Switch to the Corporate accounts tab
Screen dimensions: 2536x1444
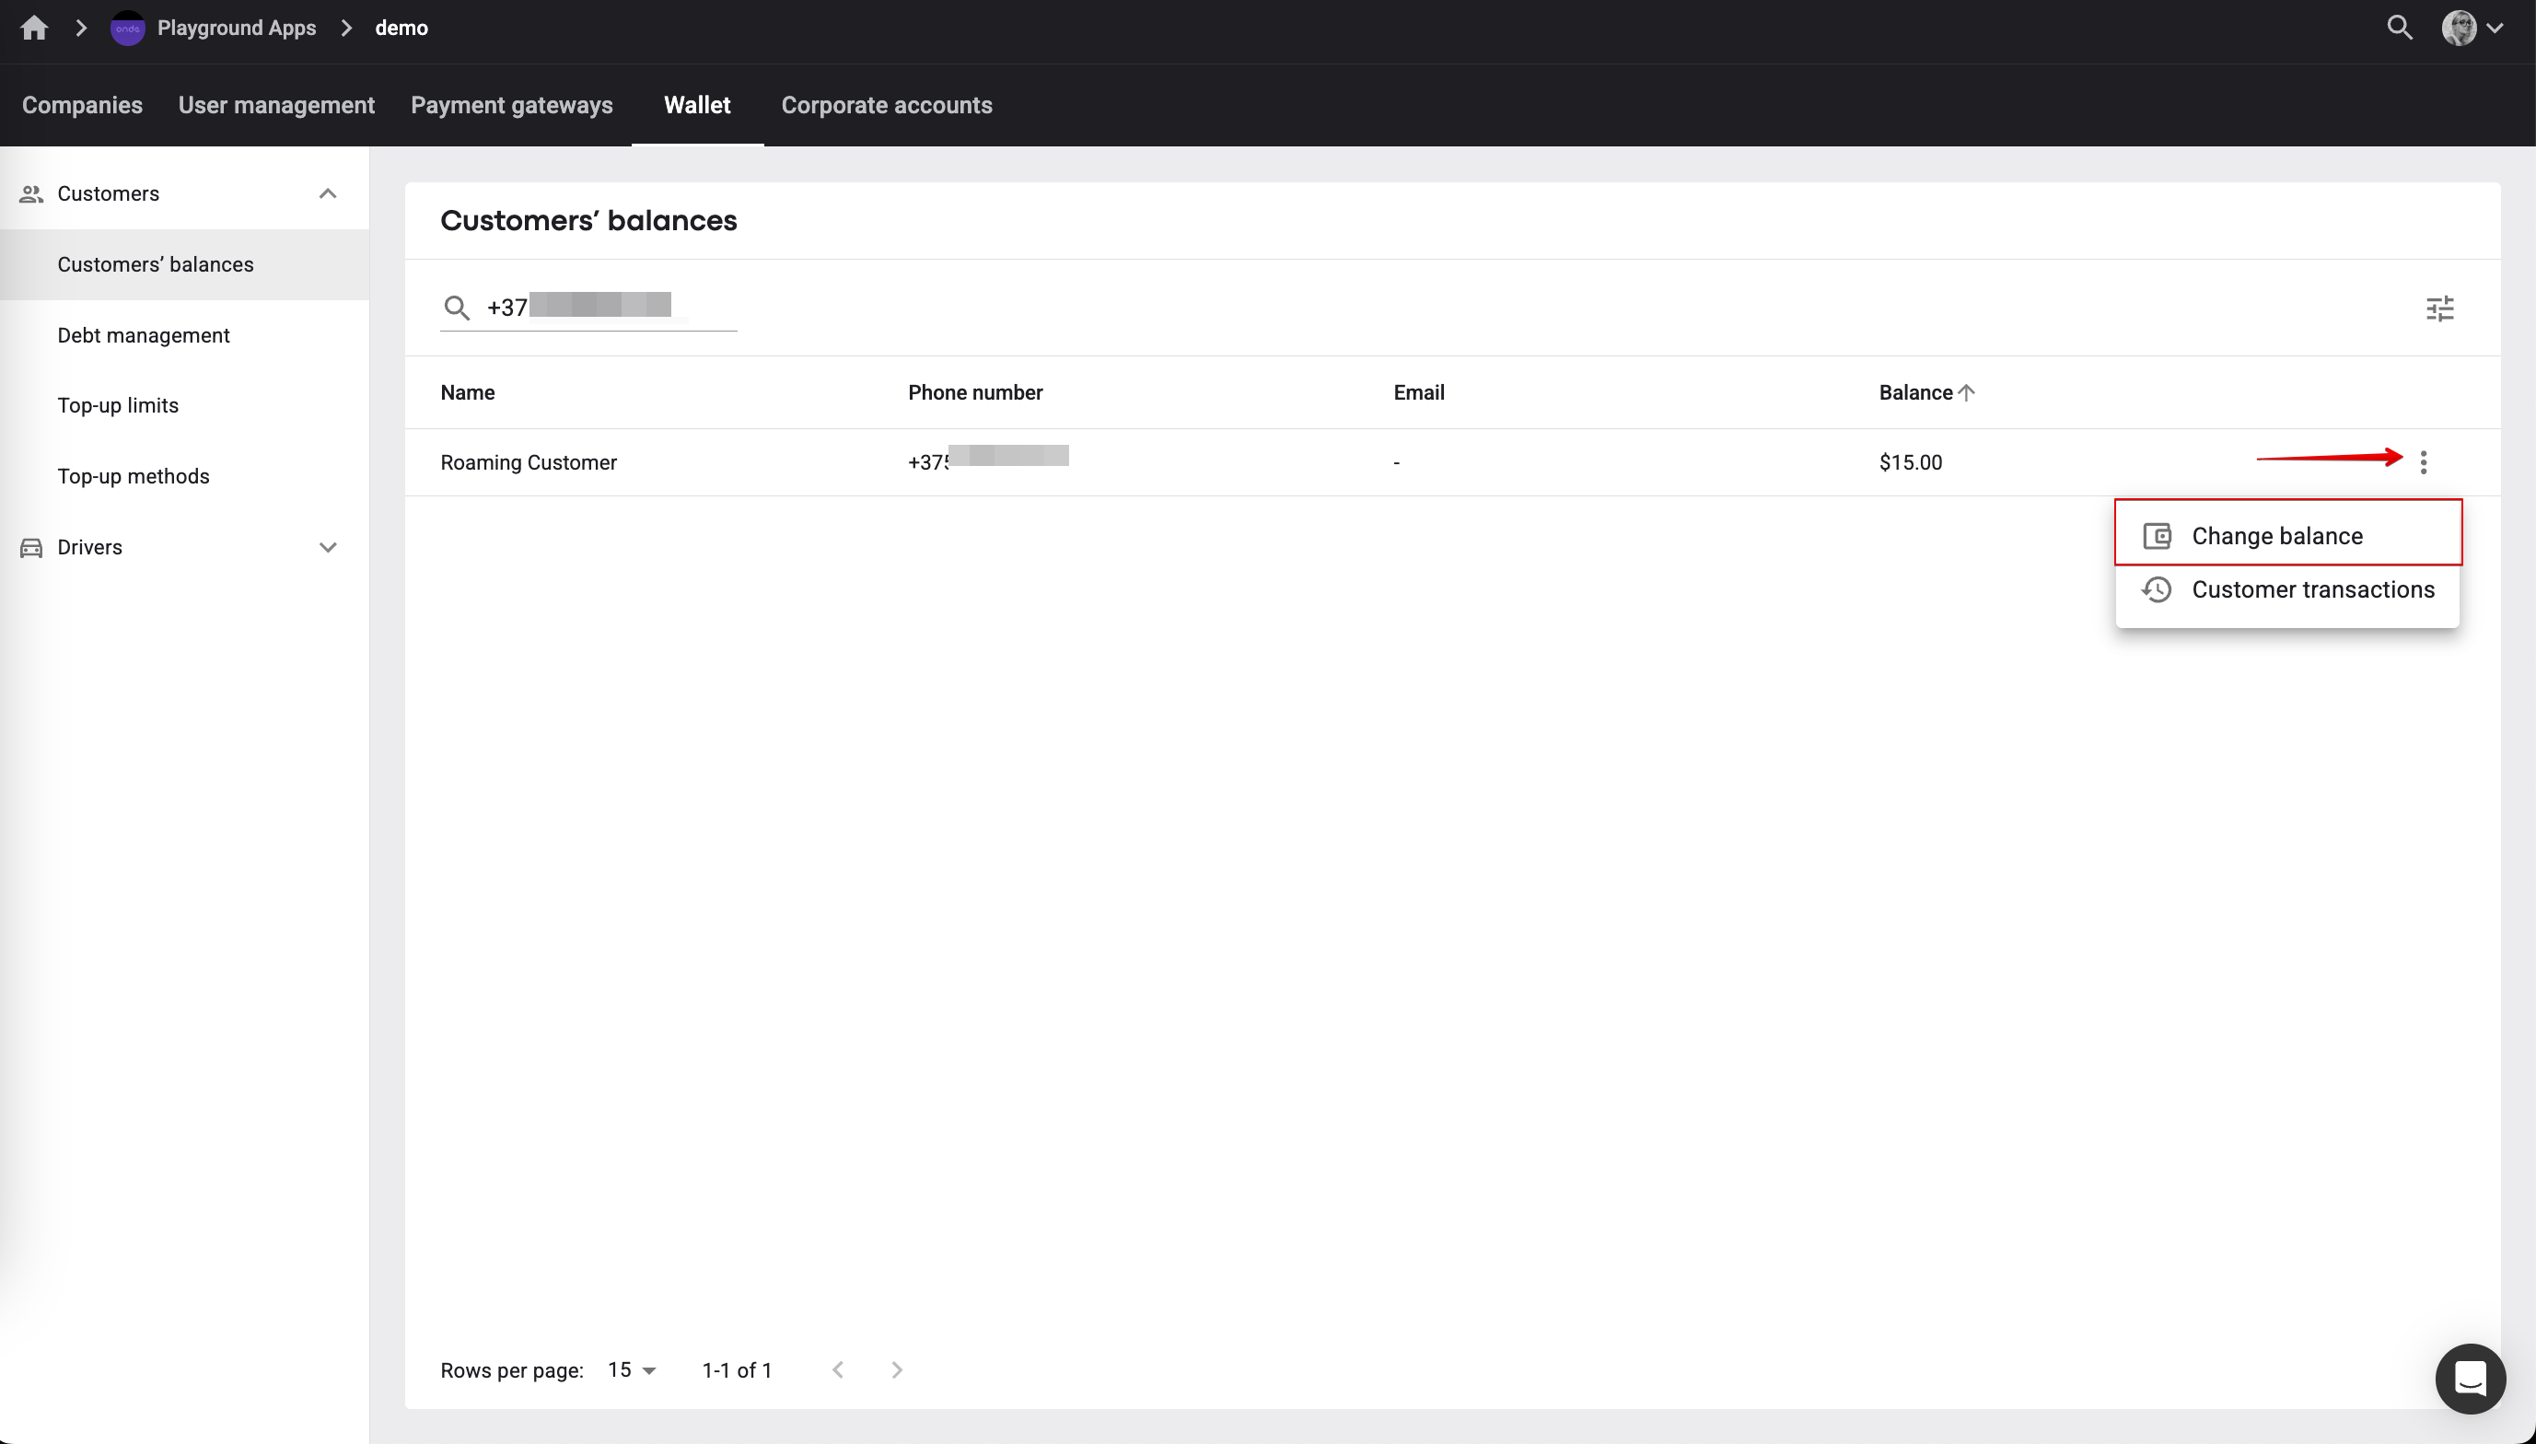(887, 105)
